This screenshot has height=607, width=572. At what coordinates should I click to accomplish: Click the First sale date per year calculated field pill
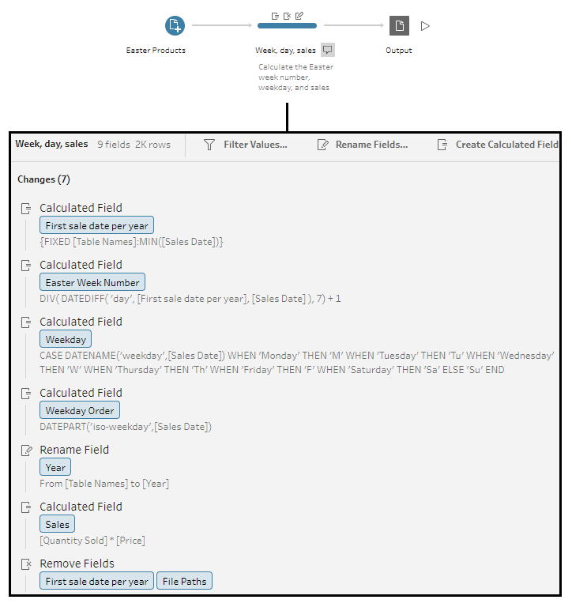coord(96,225)
